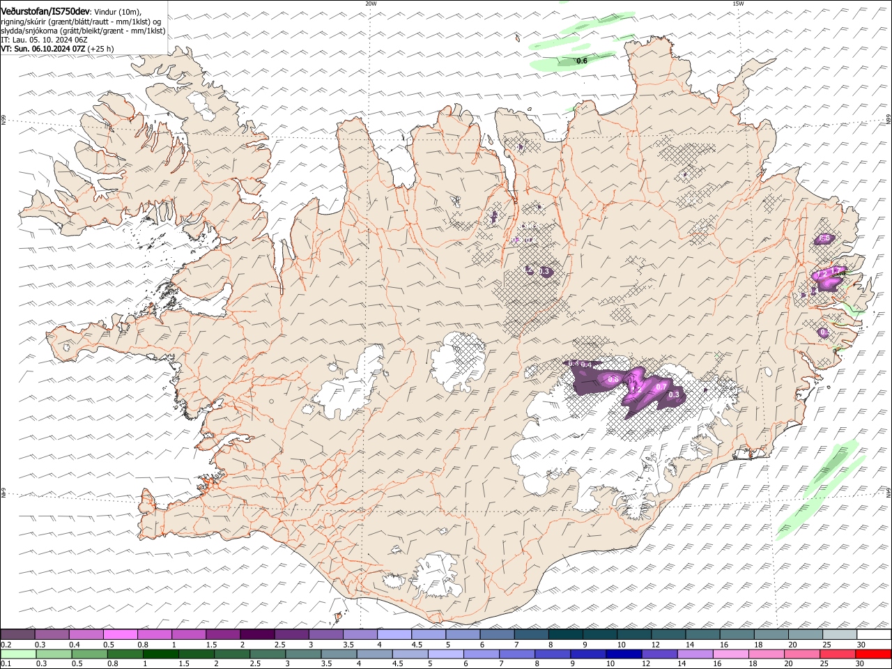Select the royal blue 9 swatch in bottom legend row
Screen dimensions: 892x669
pyautogui.click(x=588, y=654)
